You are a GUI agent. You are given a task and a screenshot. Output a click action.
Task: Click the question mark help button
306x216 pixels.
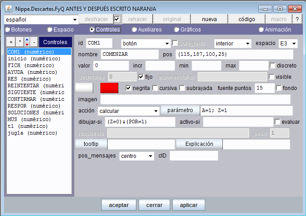[x=297, y=19]
